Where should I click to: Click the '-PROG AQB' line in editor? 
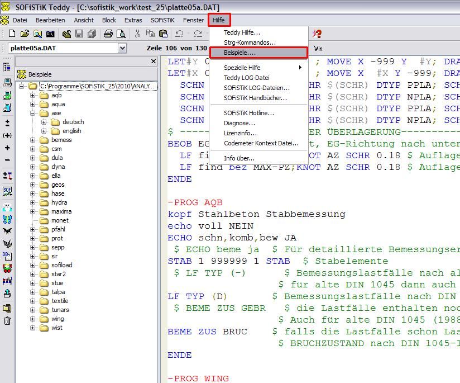(x=195, y=202)
